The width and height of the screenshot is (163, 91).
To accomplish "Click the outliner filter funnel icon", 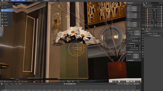I will tap(161, 3).
